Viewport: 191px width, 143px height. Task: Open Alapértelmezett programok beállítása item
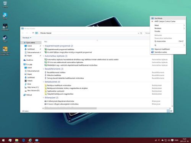(61, 49)
